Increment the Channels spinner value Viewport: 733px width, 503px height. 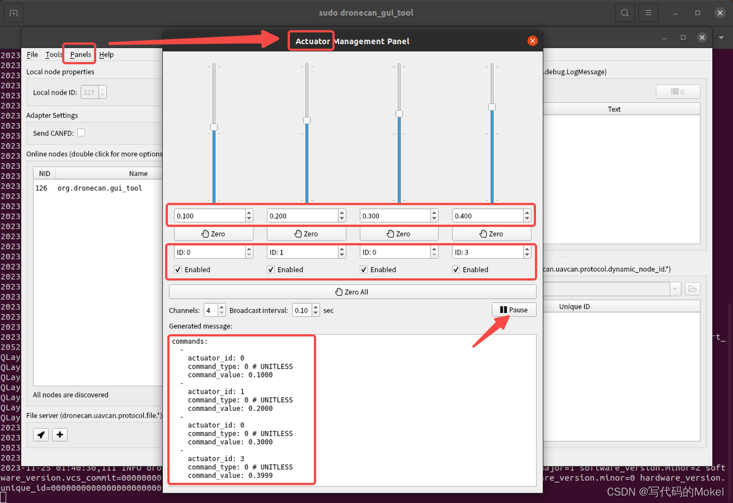[x=221, y=306]
